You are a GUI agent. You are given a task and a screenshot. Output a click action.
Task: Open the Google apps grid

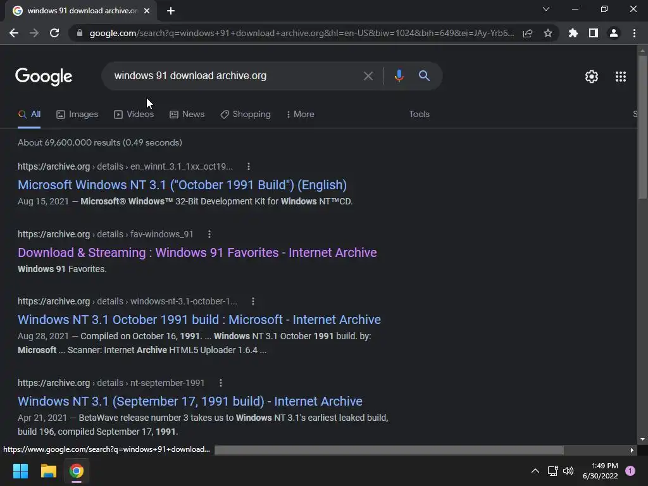(621, 77)
